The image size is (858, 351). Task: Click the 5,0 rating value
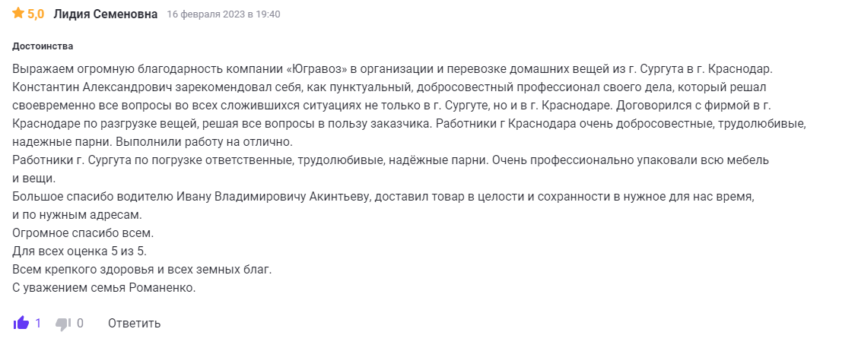(x=36, y=14)
